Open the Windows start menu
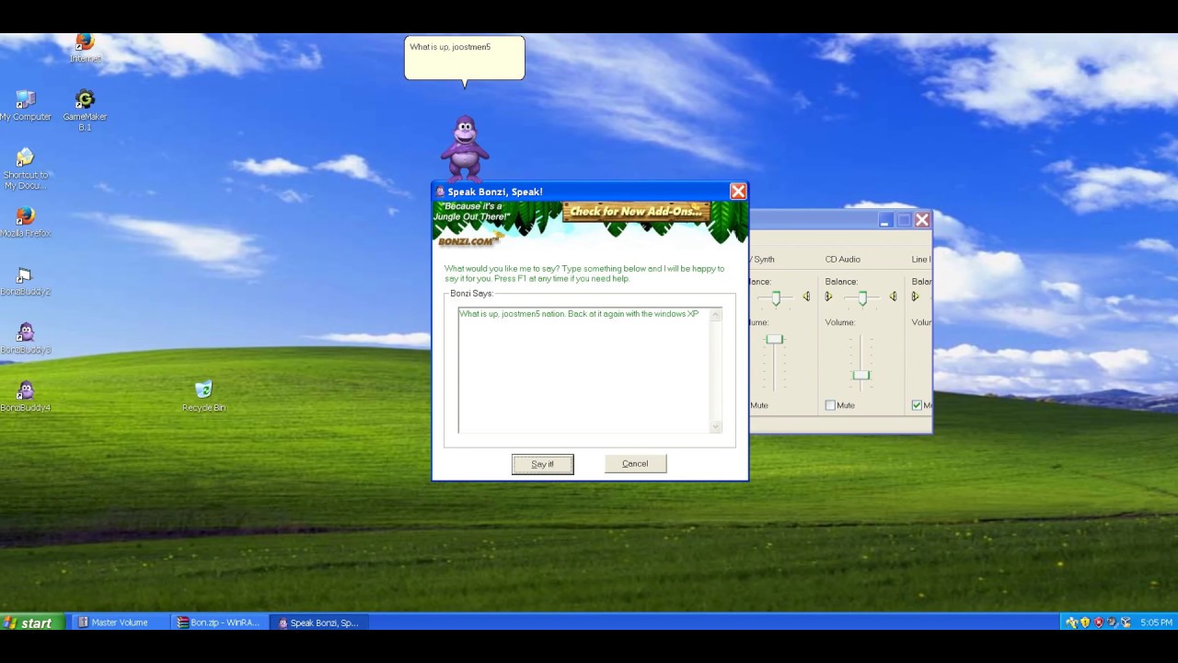This screenshot has height=663, width=1178. [x=30, y=622]
